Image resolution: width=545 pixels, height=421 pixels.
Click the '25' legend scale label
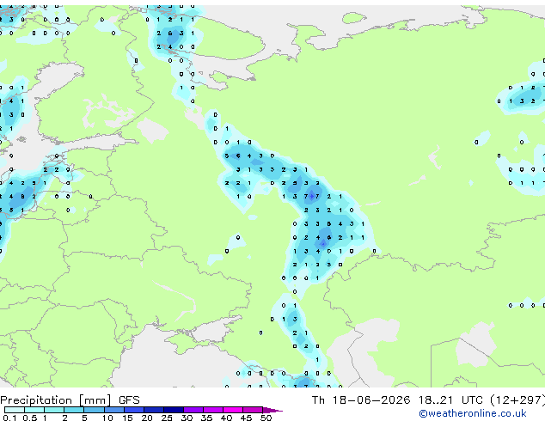(167, 418)
